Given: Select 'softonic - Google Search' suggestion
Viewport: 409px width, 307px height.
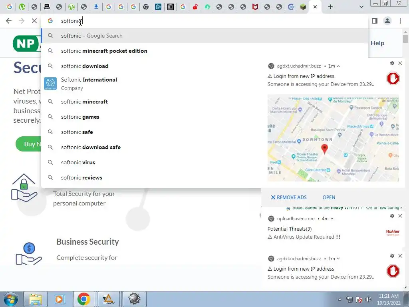Looking at the screenshot, I should tap(204, 36).
